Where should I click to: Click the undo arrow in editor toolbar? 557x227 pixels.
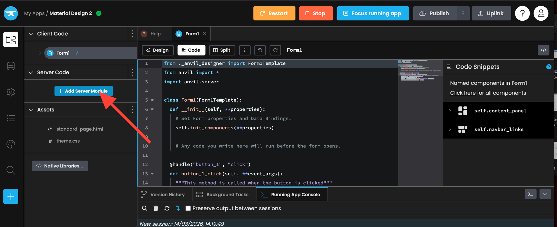[x=260, y=50]
